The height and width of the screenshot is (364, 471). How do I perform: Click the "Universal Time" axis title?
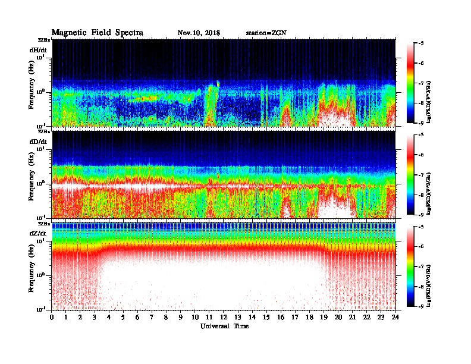(x=224, y=326)
